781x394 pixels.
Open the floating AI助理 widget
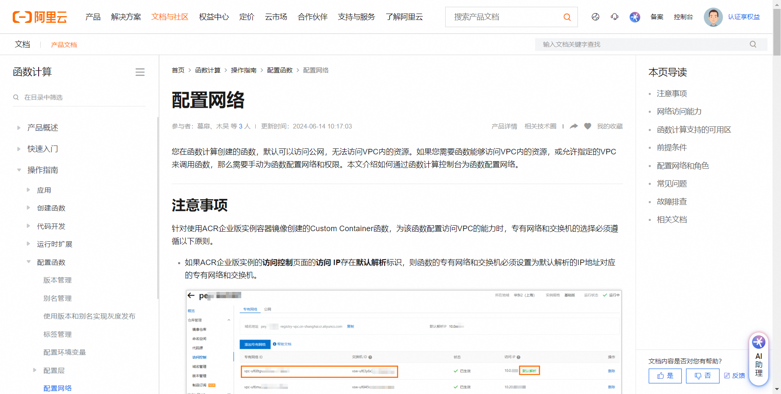pos(759,359)
